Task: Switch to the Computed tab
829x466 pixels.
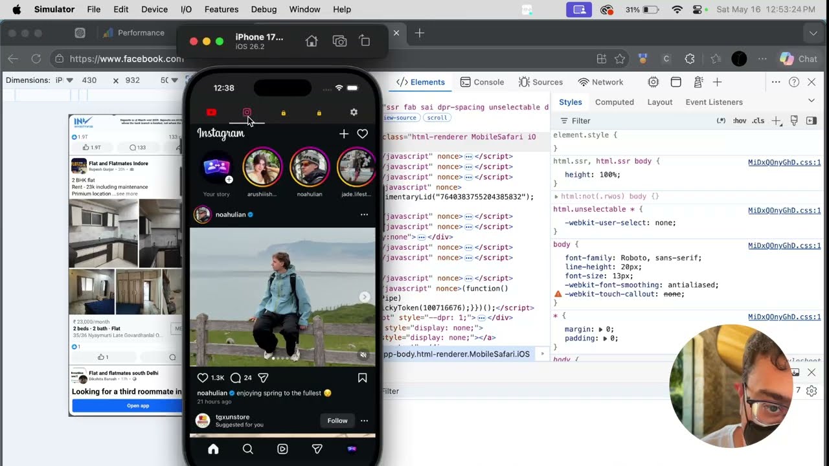Action: [615, 102]
